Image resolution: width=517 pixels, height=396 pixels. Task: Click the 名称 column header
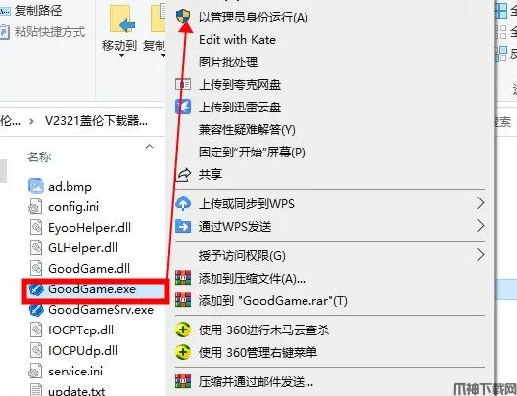pos(39,157)
